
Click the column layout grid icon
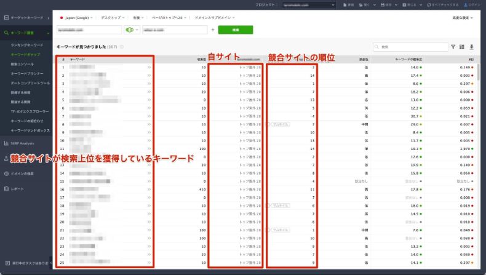coord(462,47)
